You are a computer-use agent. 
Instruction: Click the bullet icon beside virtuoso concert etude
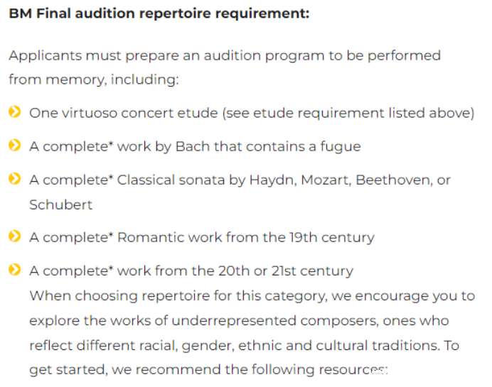pyautogui.click(x=15, y=112)
